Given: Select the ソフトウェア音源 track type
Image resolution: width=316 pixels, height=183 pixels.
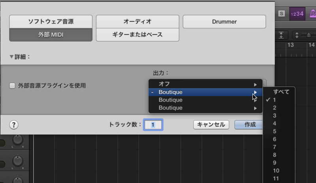Looking at the screenshot, I should click(x=51, y=22).
